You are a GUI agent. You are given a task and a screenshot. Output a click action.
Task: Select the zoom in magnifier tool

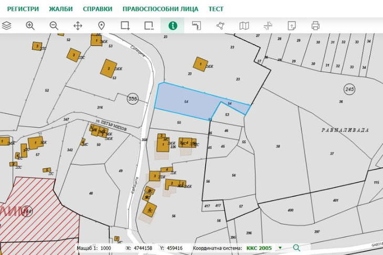[30, 25]
